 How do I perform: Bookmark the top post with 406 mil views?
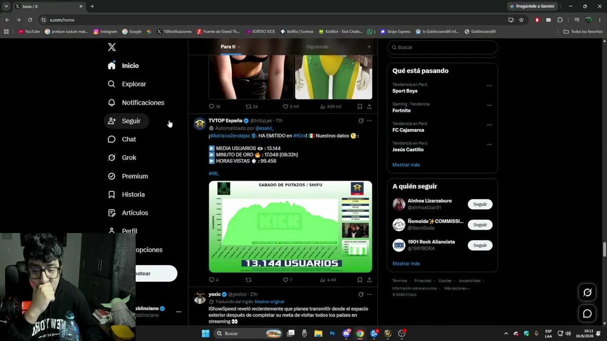pyautogui.click(x=360, y=107)
